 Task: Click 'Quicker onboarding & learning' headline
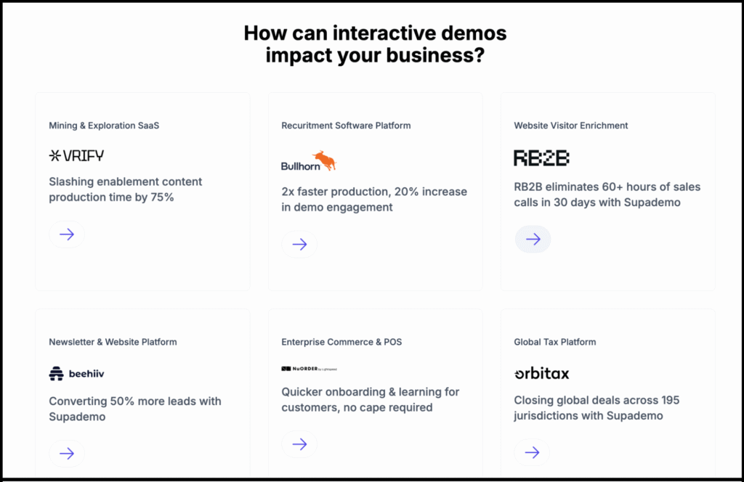click(x=370, y=399)
